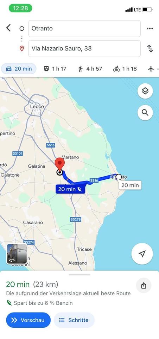This screenshot has height=339, width=159.
Task: Select the flight mode airplane icon
Action: pyautogui.click(x=151, y=69)
